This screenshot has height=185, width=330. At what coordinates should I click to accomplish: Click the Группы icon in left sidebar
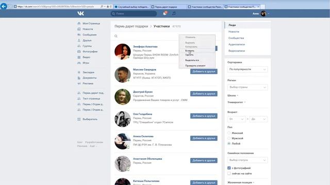[x=79, y=46]
